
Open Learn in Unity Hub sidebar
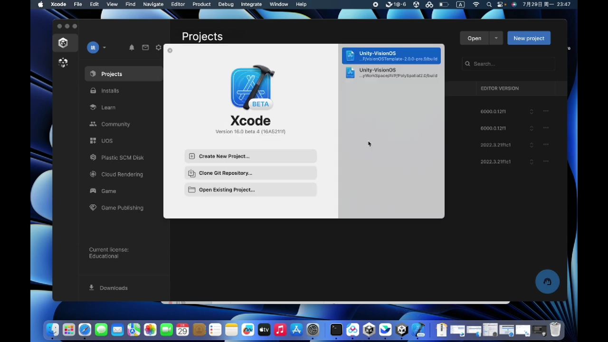click(123, 107)
